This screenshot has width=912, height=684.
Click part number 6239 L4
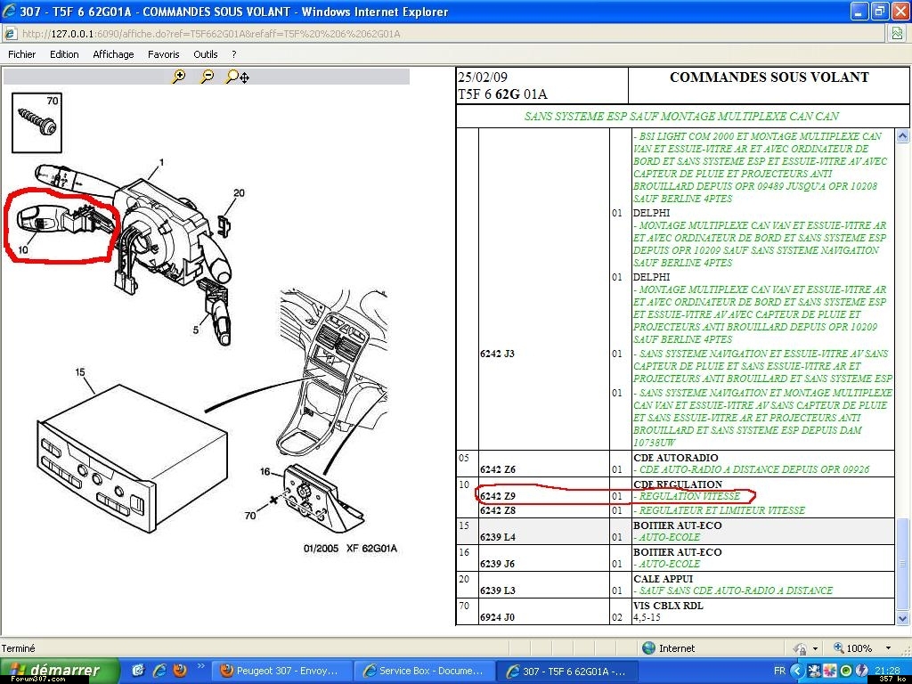coord(498,537)
